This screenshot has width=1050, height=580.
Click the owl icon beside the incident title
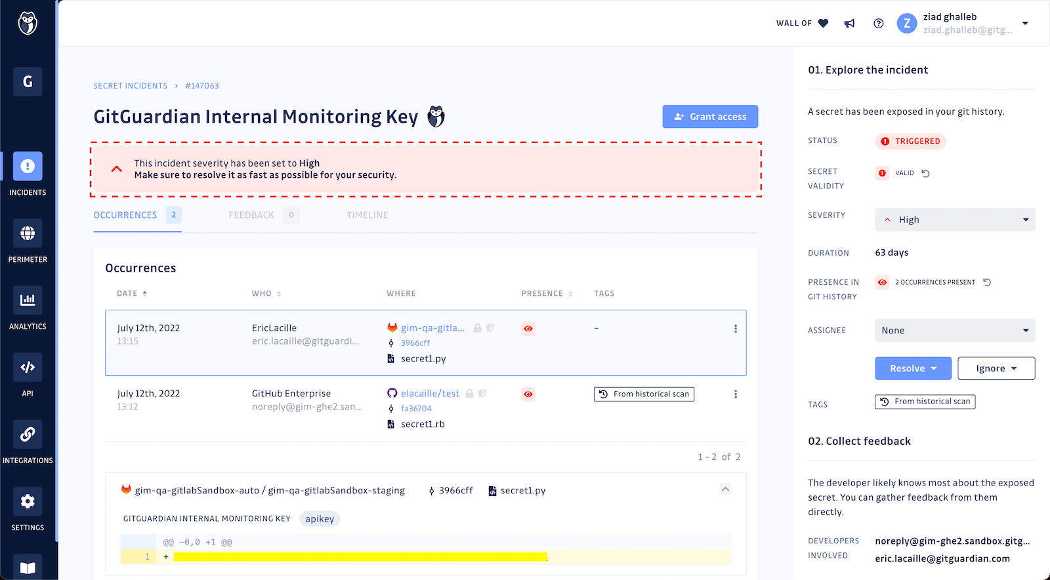[x=436, y=117]
